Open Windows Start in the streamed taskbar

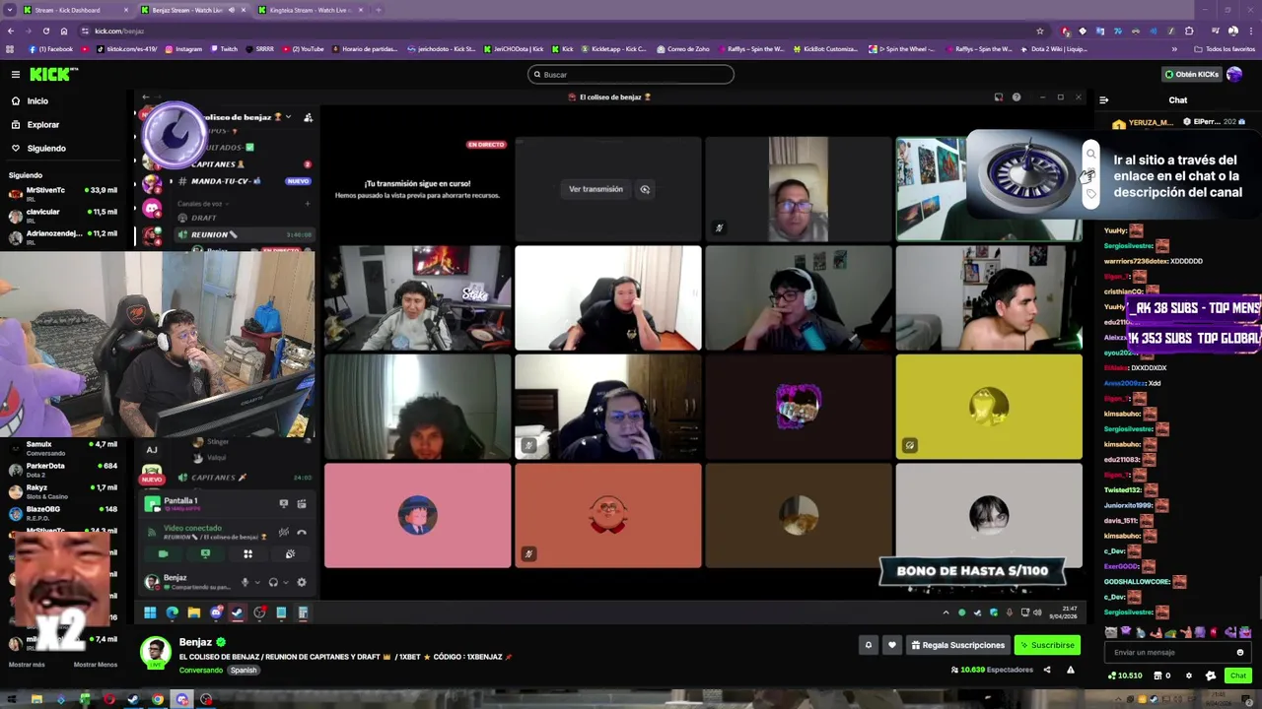pyautogui.click(x=150, y=612)
